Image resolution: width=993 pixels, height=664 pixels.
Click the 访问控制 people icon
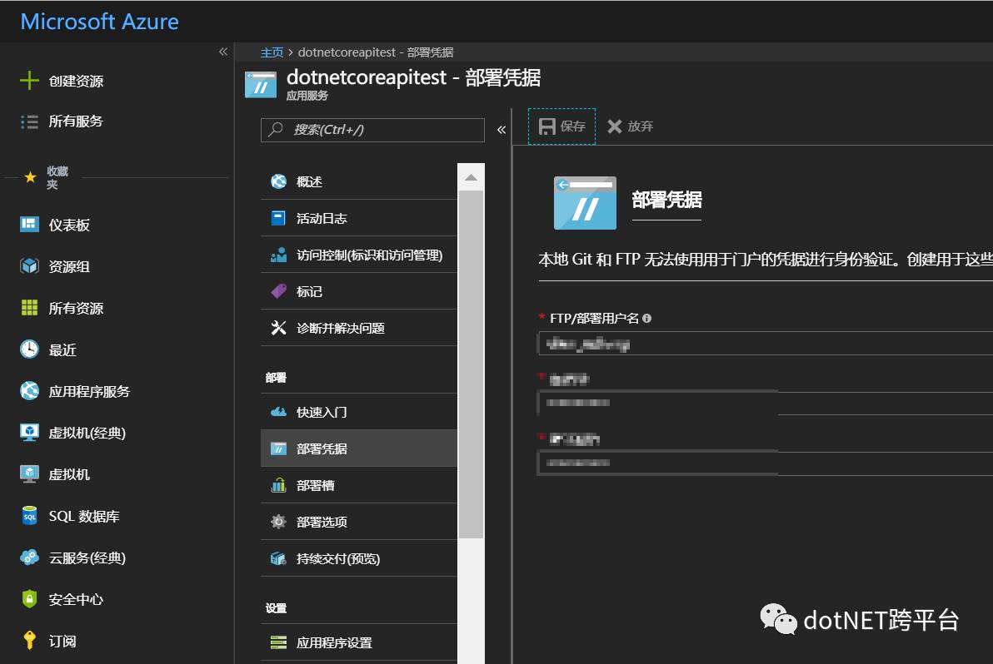pos(278,255)
